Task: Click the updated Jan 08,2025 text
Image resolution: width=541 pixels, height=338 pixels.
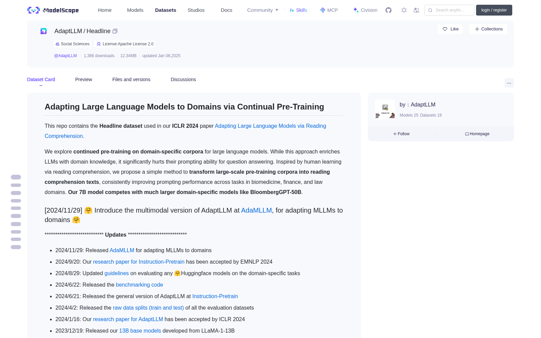Action: pyautogui.click(x=161, y=56)
